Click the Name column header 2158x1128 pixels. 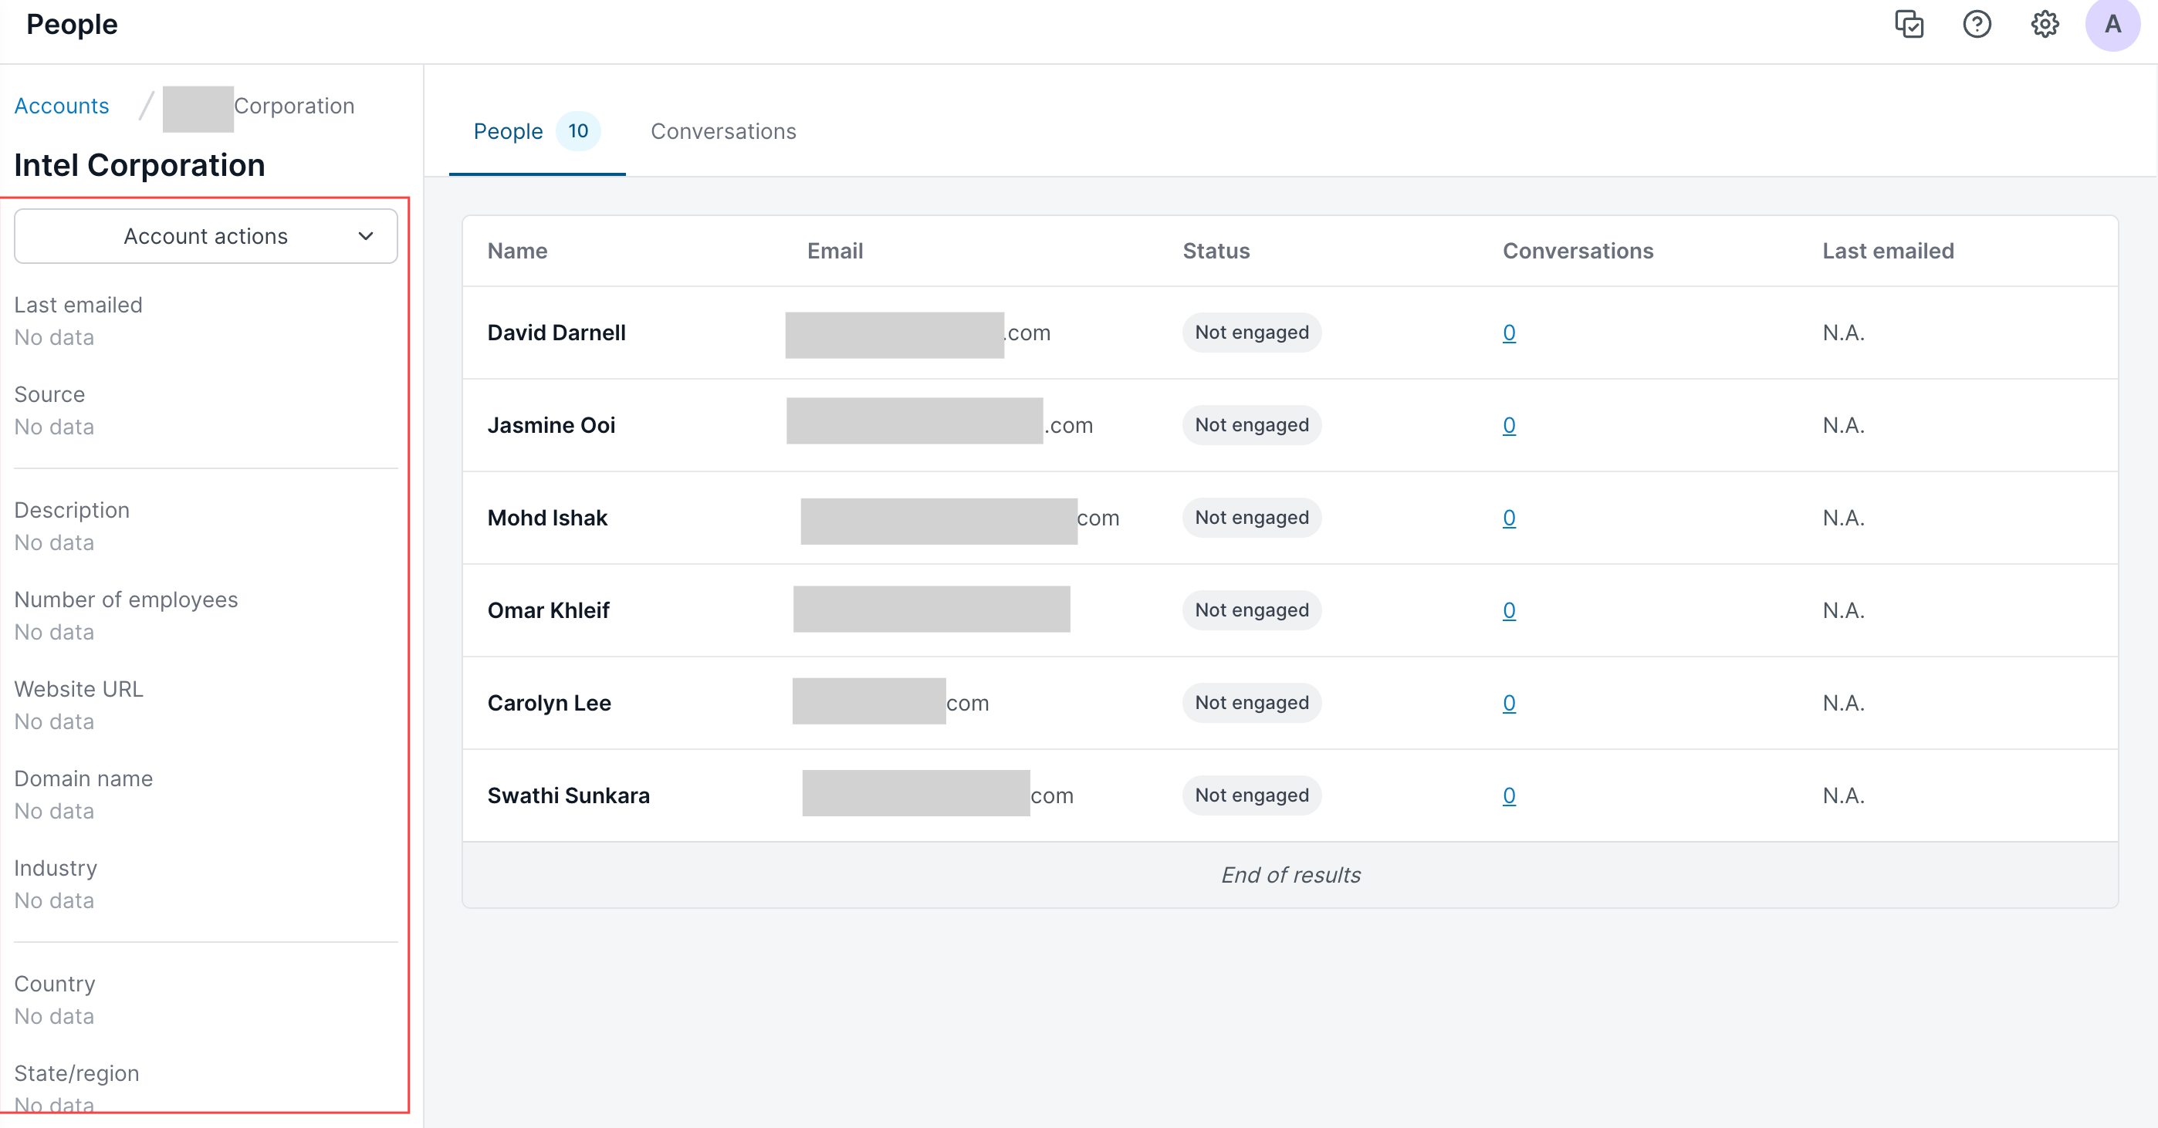518,252
